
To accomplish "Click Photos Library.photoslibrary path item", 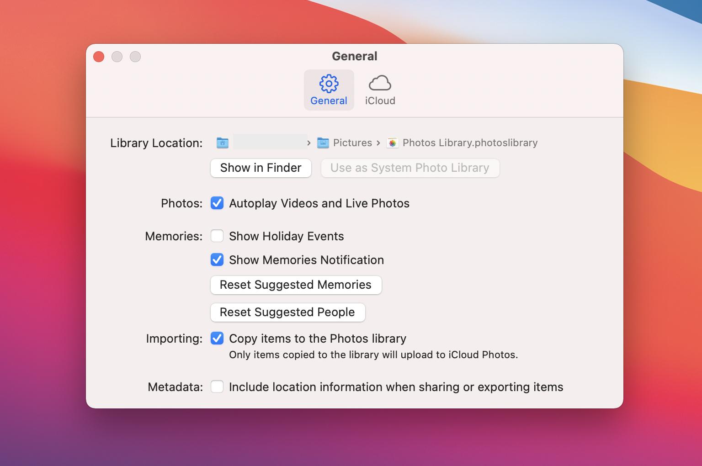I will pos(470,143).
